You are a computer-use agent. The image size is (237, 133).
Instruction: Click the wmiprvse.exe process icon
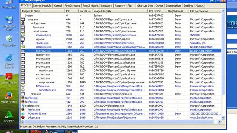[23, 82]
